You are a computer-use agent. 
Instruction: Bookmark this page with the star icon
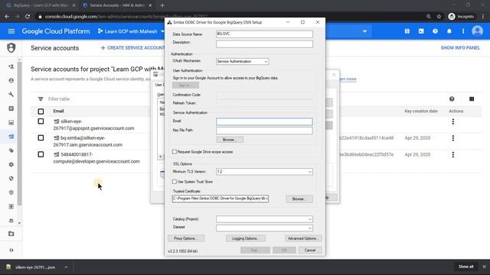click(x=439, y=17)
